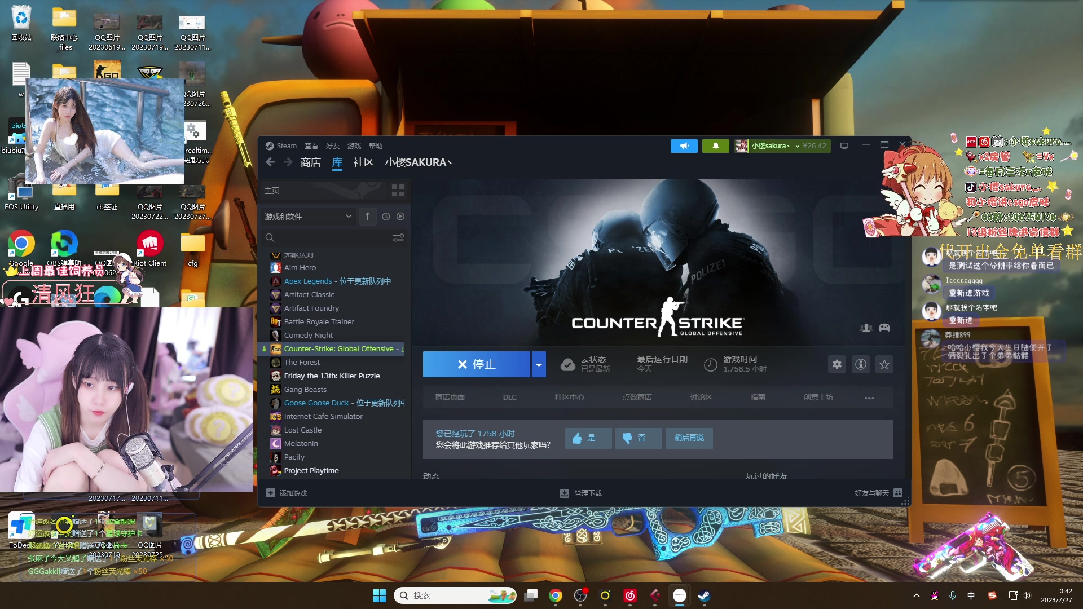Click the library search field
This screenshot has height=609, width=1083.
[x=327, y=238]
